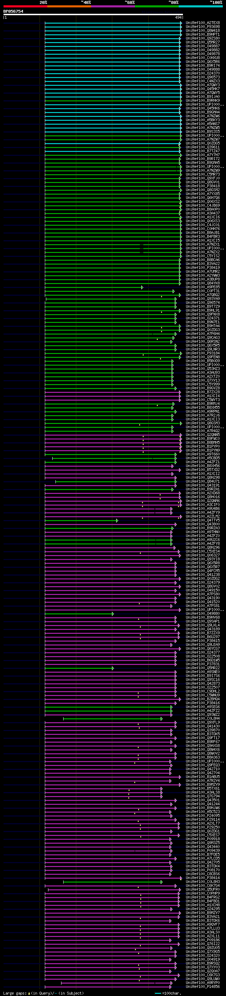The image size is (226, 996).
Task: Open hit UniRef100_Q8W418
Action: pyautogui.click(x=202, y=30)
